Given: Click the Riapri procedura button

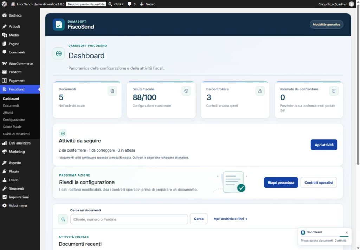Looking at the screenshot, I should click(281, 182).
